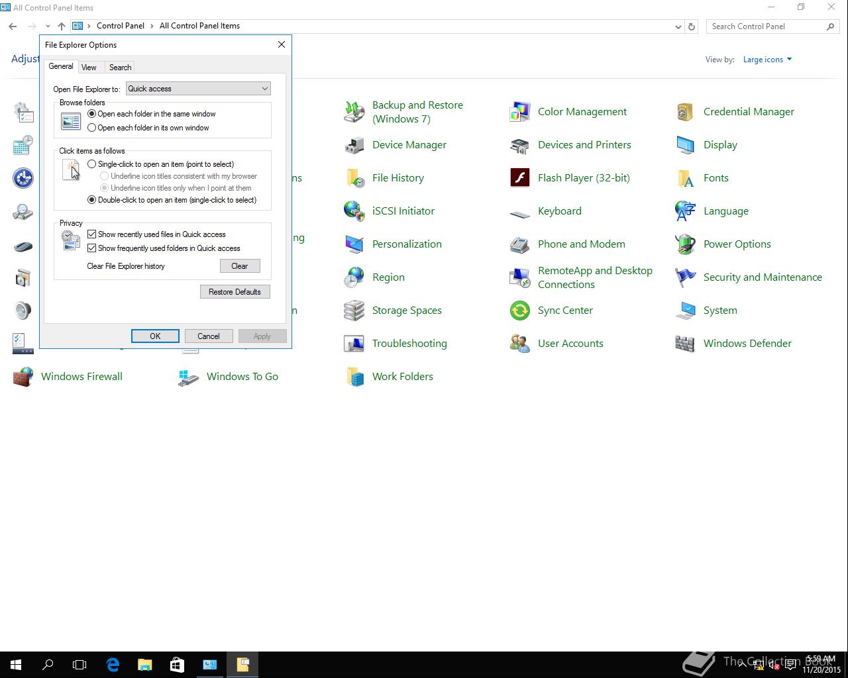Open the Storage Spaces icon
Viewport: 848px width, 678px height.
[354, 311]
